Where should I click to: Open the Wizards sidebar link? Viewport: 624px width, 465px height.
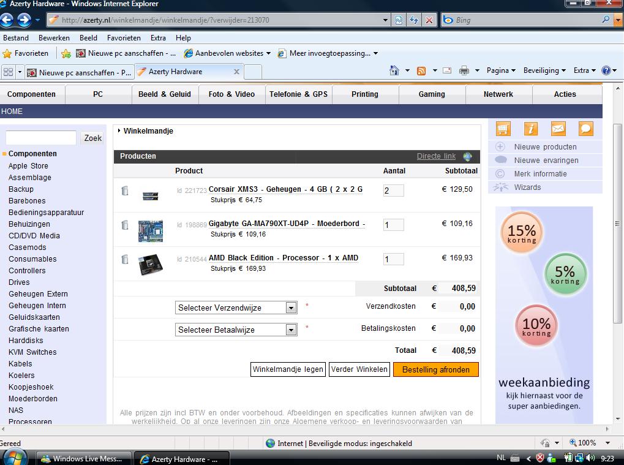coord(527,187)
